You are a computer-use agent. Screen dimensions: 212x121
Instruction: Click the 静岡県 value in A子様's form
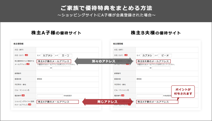(x=39, y=79)
